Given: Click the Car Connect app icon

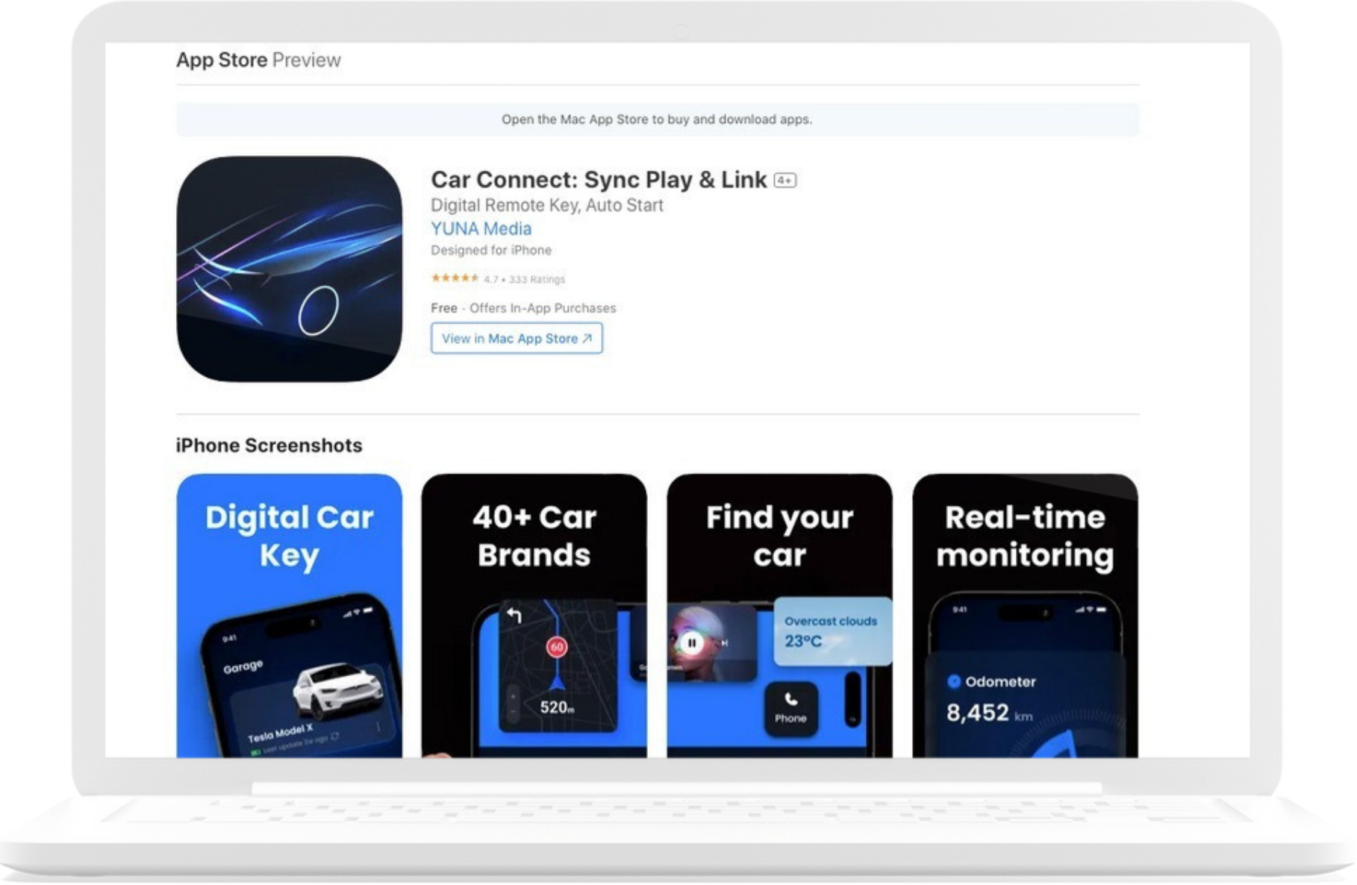Looking at the screenshot, I should tap(289, 269).
